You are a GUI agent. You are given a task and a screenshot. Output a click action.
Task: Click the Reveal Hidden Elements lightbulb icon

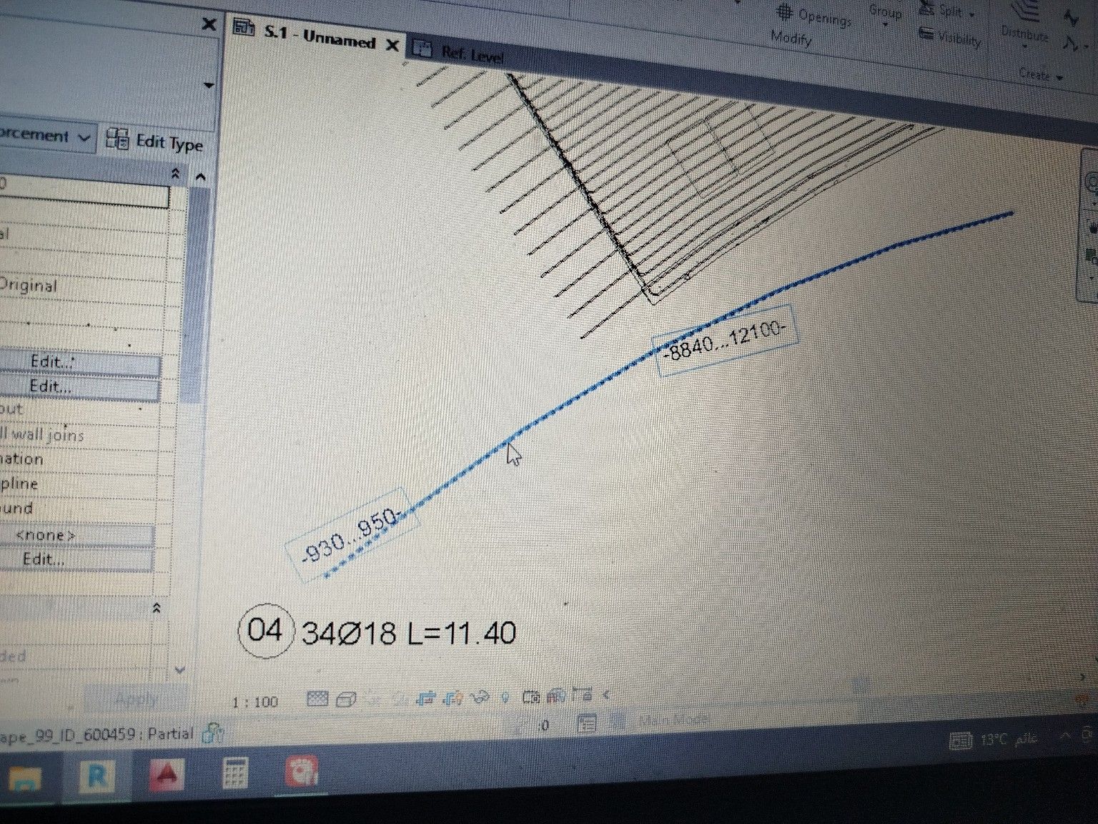click(505, 696)
